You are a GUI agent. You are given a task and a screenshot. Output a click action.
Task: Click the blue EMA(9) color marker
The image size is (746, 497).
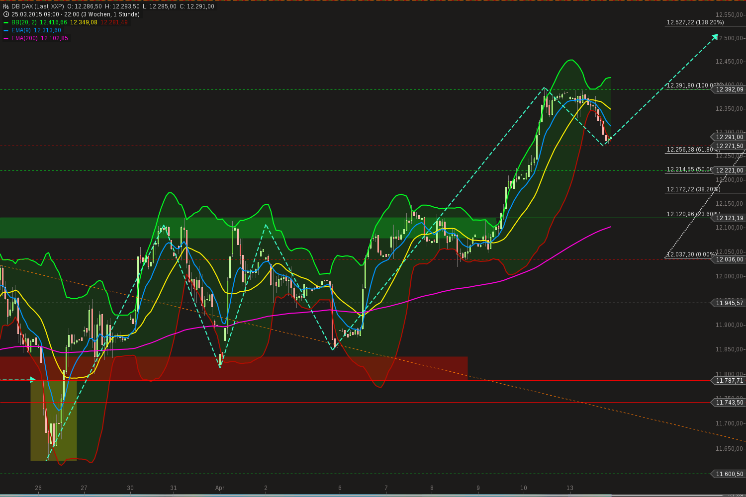point(6,30)
